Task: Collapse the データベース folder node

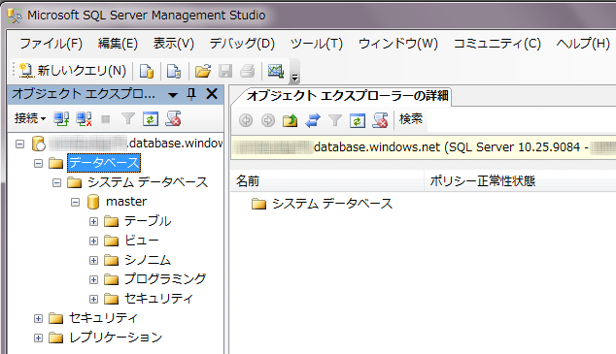Action: click(x=38, y=164)
